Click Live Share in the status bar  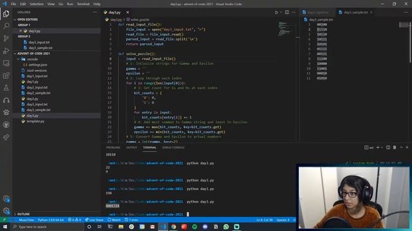[x=94, y=219]
